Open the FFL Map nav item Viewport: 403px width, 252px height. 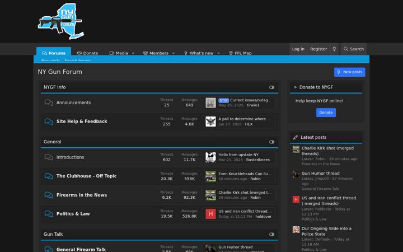(240, 53)
